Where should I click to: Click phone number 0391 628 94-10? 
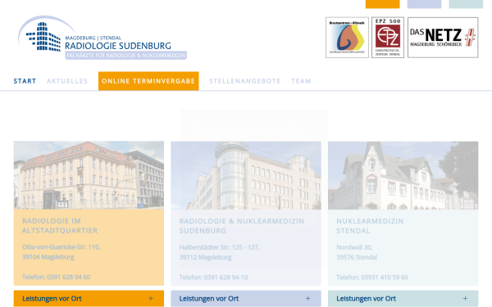point(225,278)
